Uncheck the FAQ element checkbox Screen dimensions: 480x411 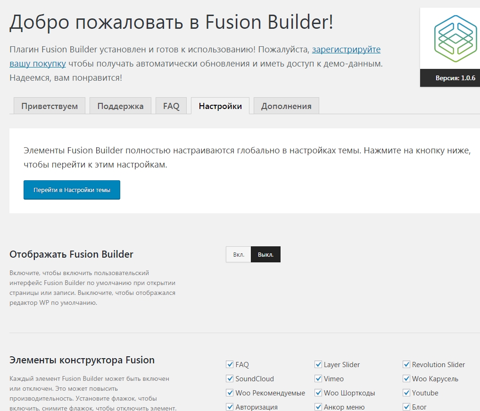coord(230,364)
